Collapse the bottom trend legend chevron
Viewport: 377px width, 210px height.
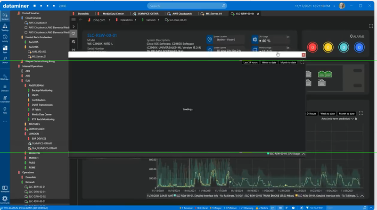pyautogui.click(x=362, y=196)
